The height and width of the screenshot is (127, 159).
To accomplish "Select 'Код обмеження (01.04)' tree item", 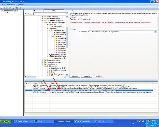I will click(59, 68).
